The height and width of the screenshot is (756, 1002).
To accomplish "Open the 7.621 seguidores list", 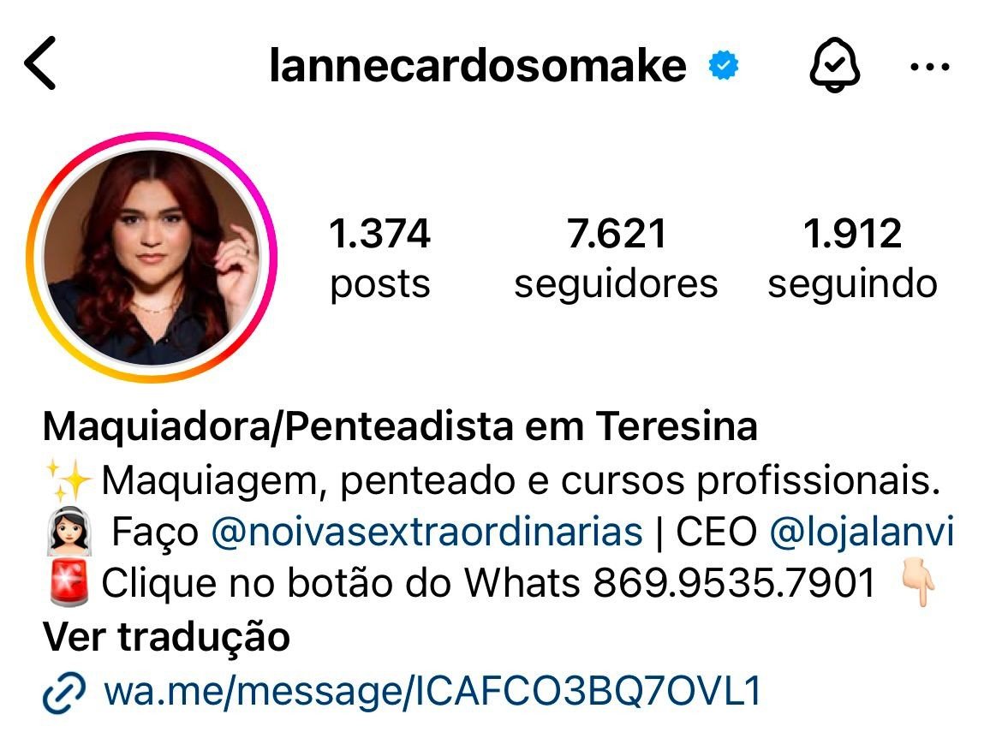I will pos(616,258).
